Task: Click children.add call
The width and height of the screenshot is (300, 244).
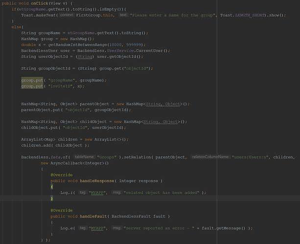Action: (36, 145)
